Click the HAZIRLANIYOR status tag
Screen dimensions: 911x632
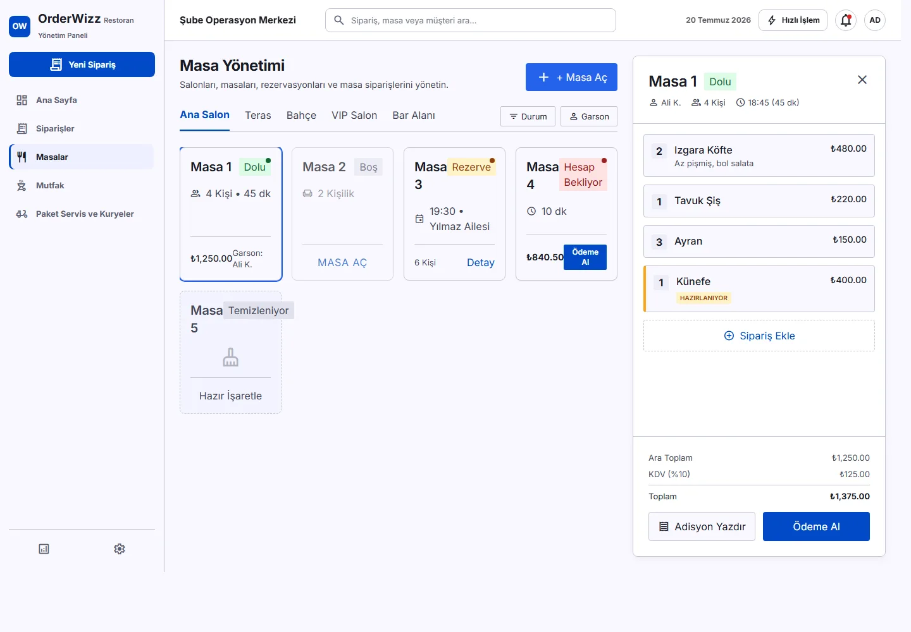pos(703,298)
